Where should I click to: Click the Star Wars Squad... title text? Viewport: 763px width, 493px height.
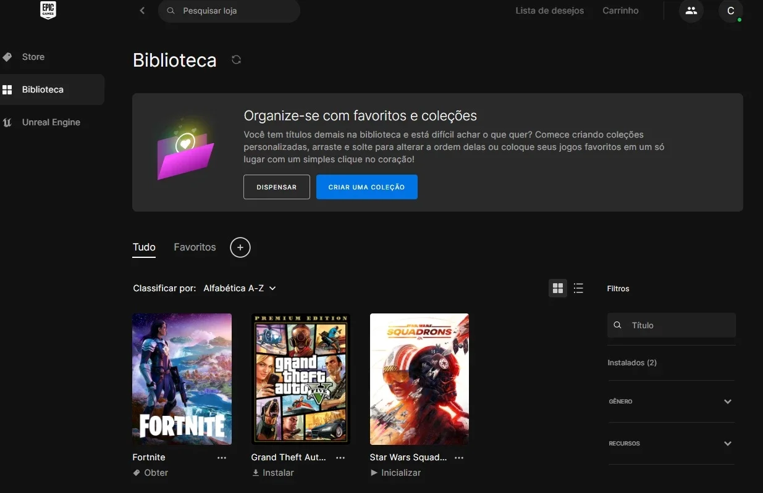tap(408, 457)
